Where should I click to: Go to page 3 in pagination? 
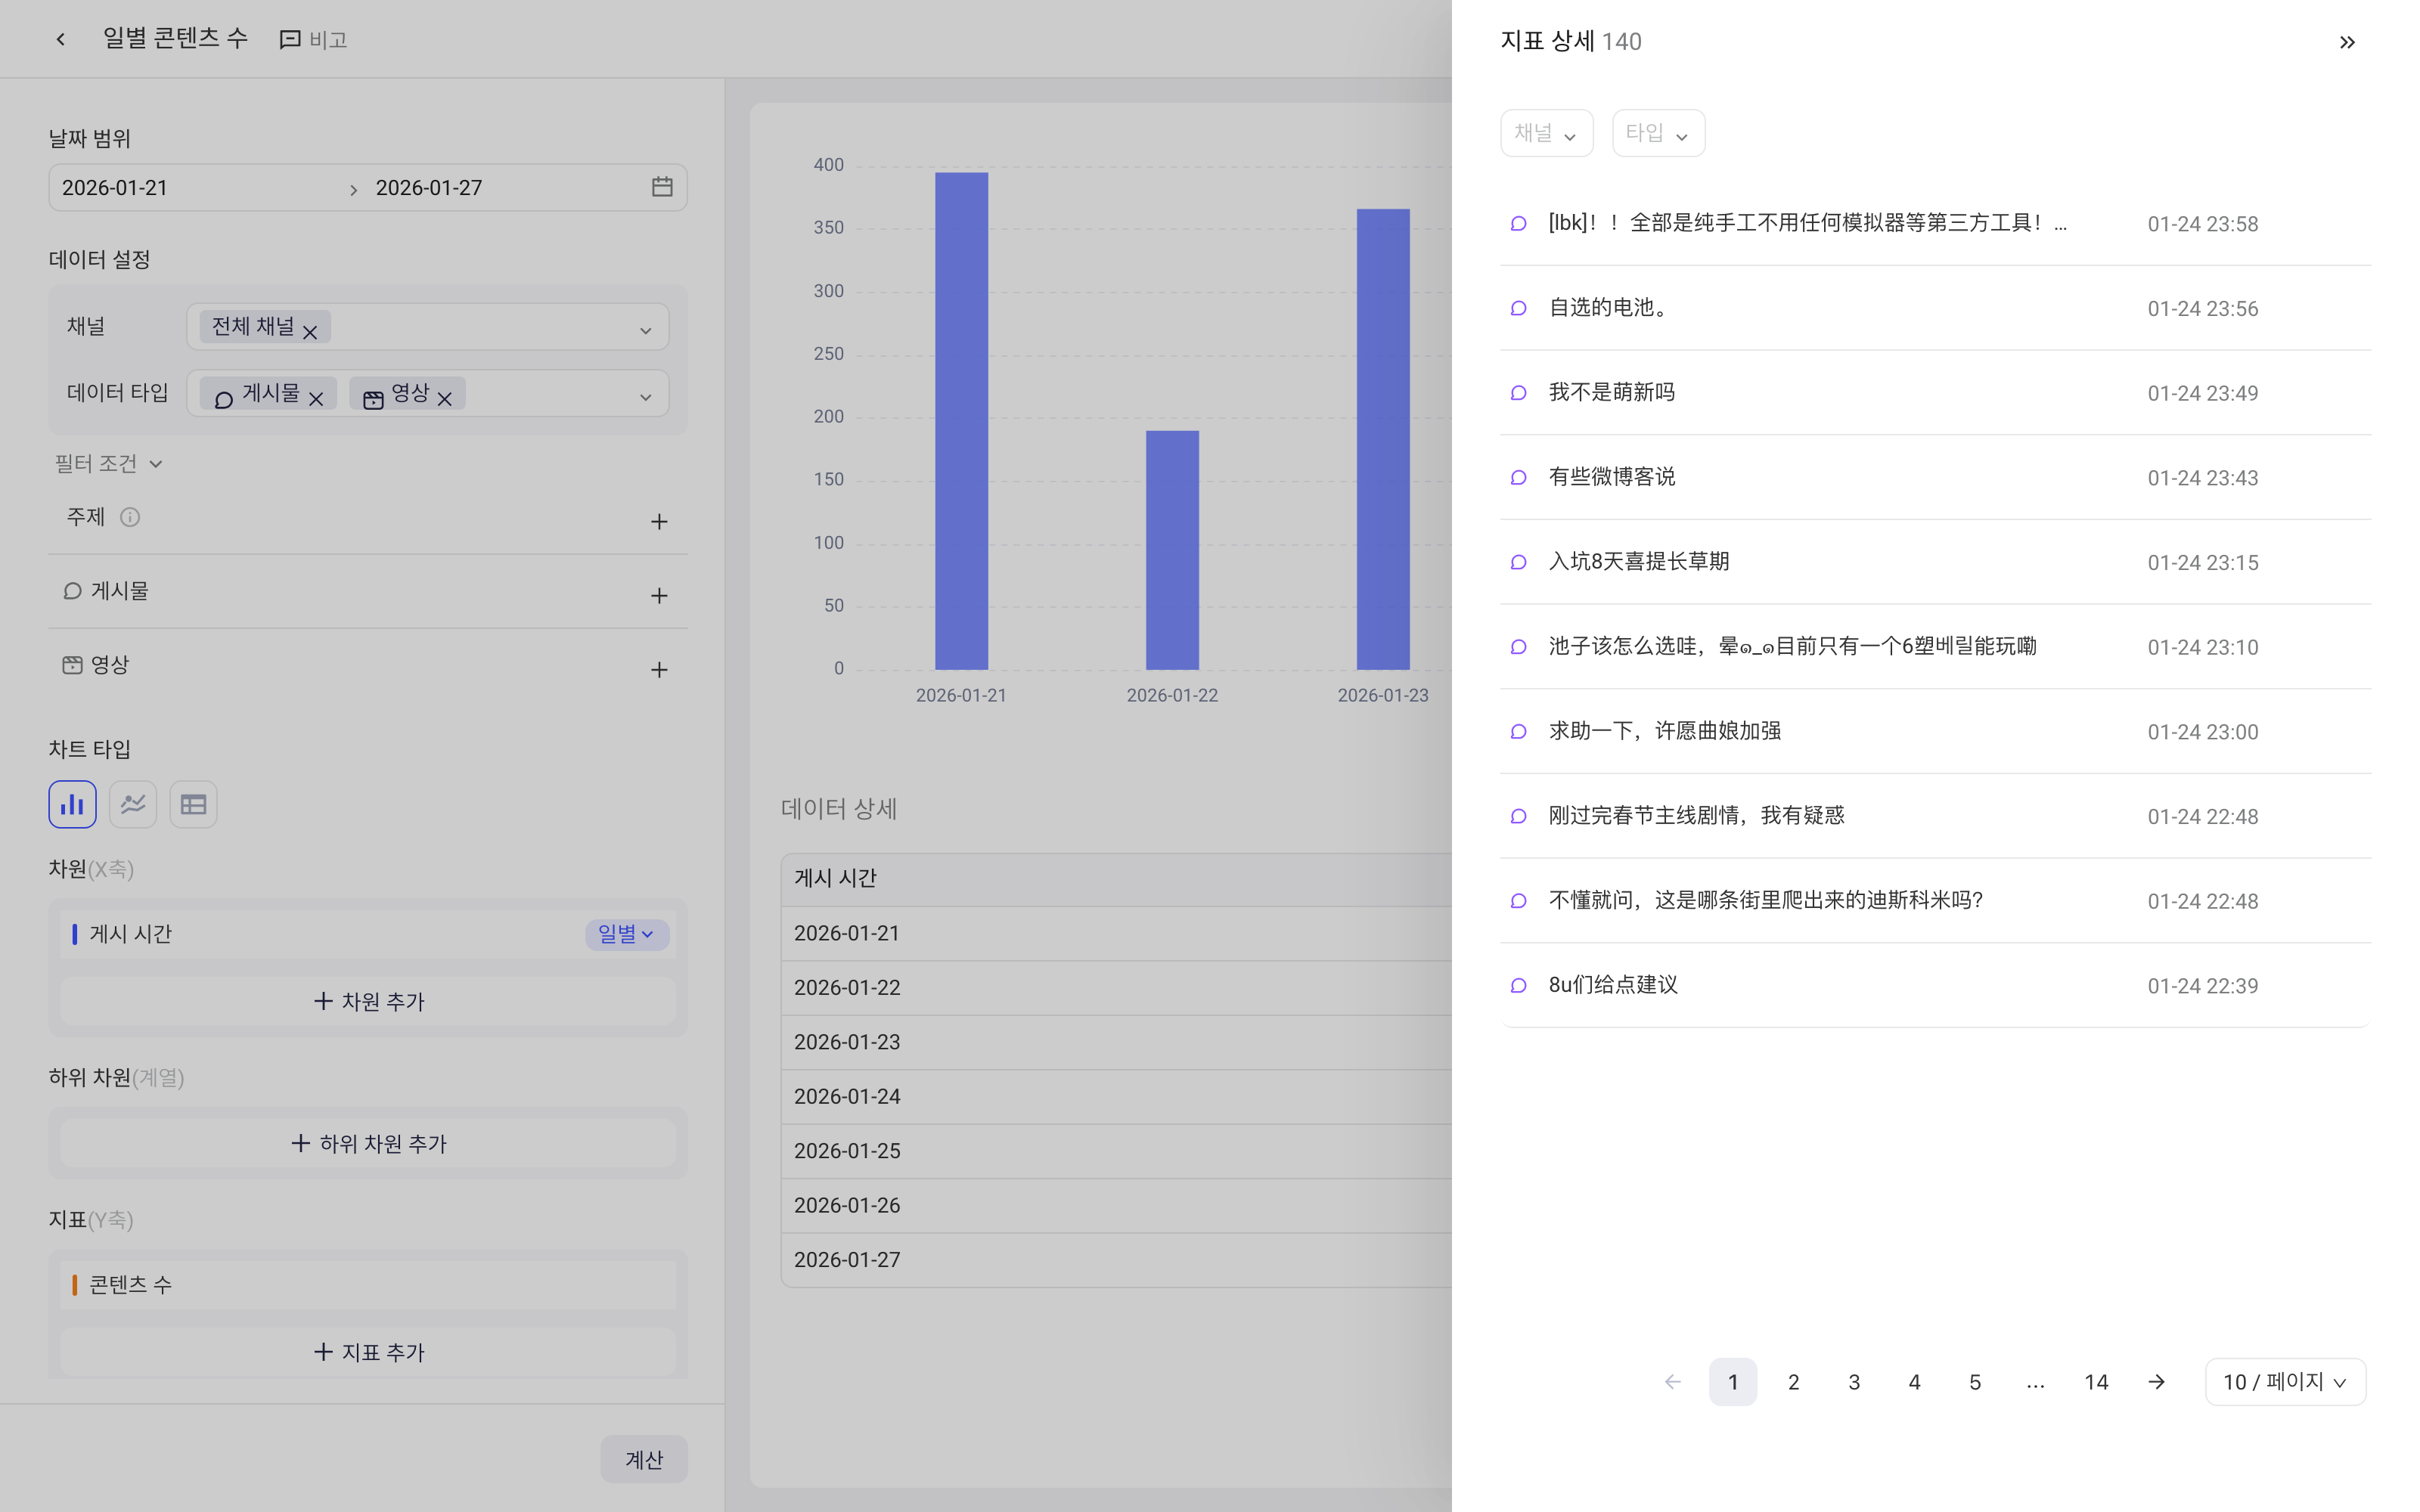click(x=1854, y=1382)
